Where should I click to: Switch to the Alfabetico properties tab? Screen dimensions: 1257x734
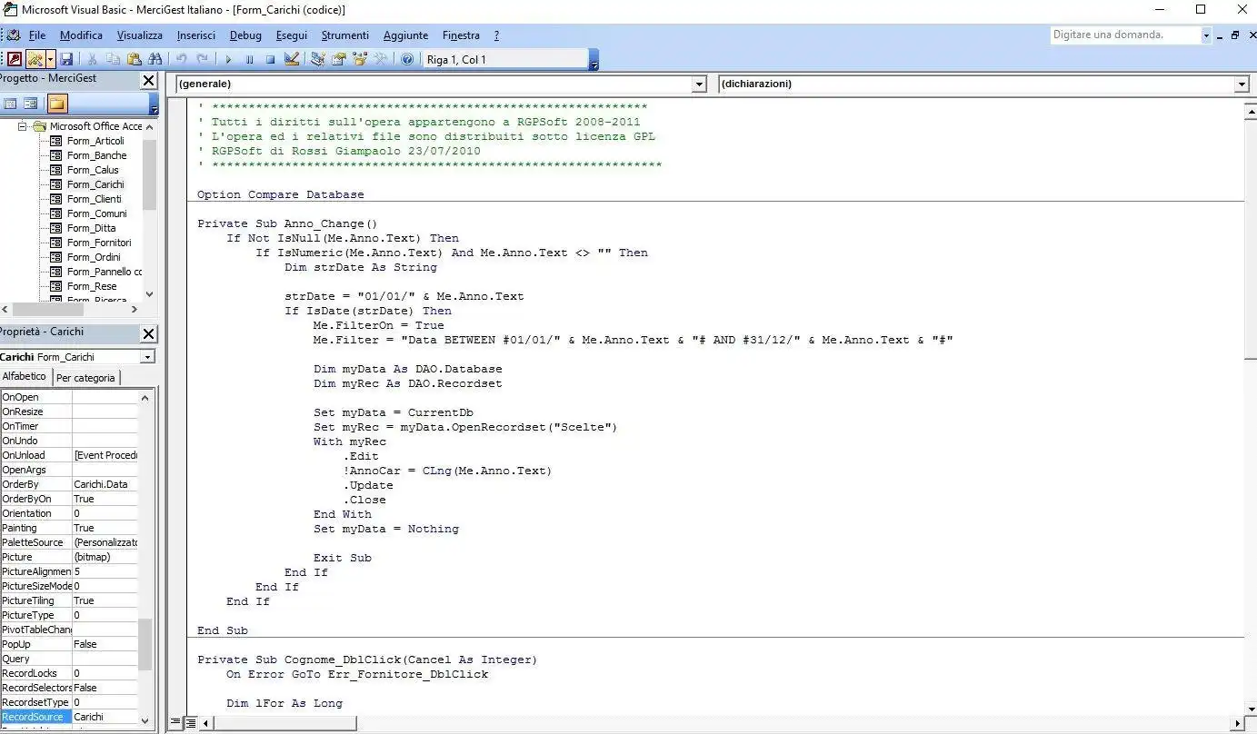[25, 376]
